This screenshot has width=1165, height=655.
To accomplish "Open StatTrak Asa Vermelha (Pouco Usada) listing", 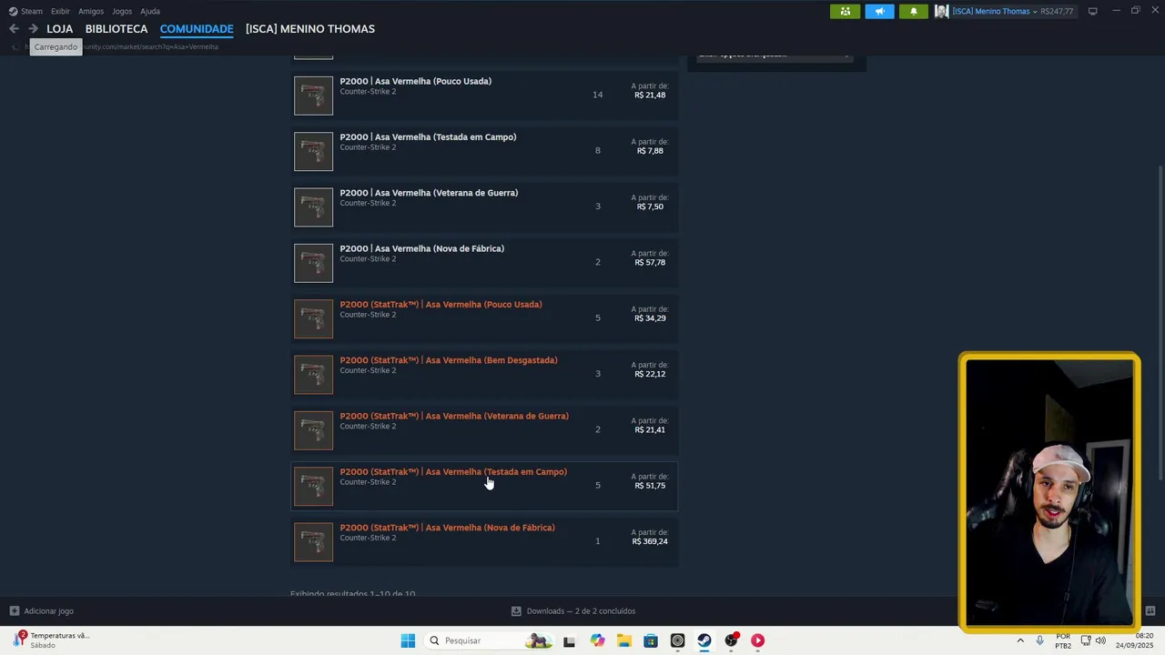I will pos(484,318).
